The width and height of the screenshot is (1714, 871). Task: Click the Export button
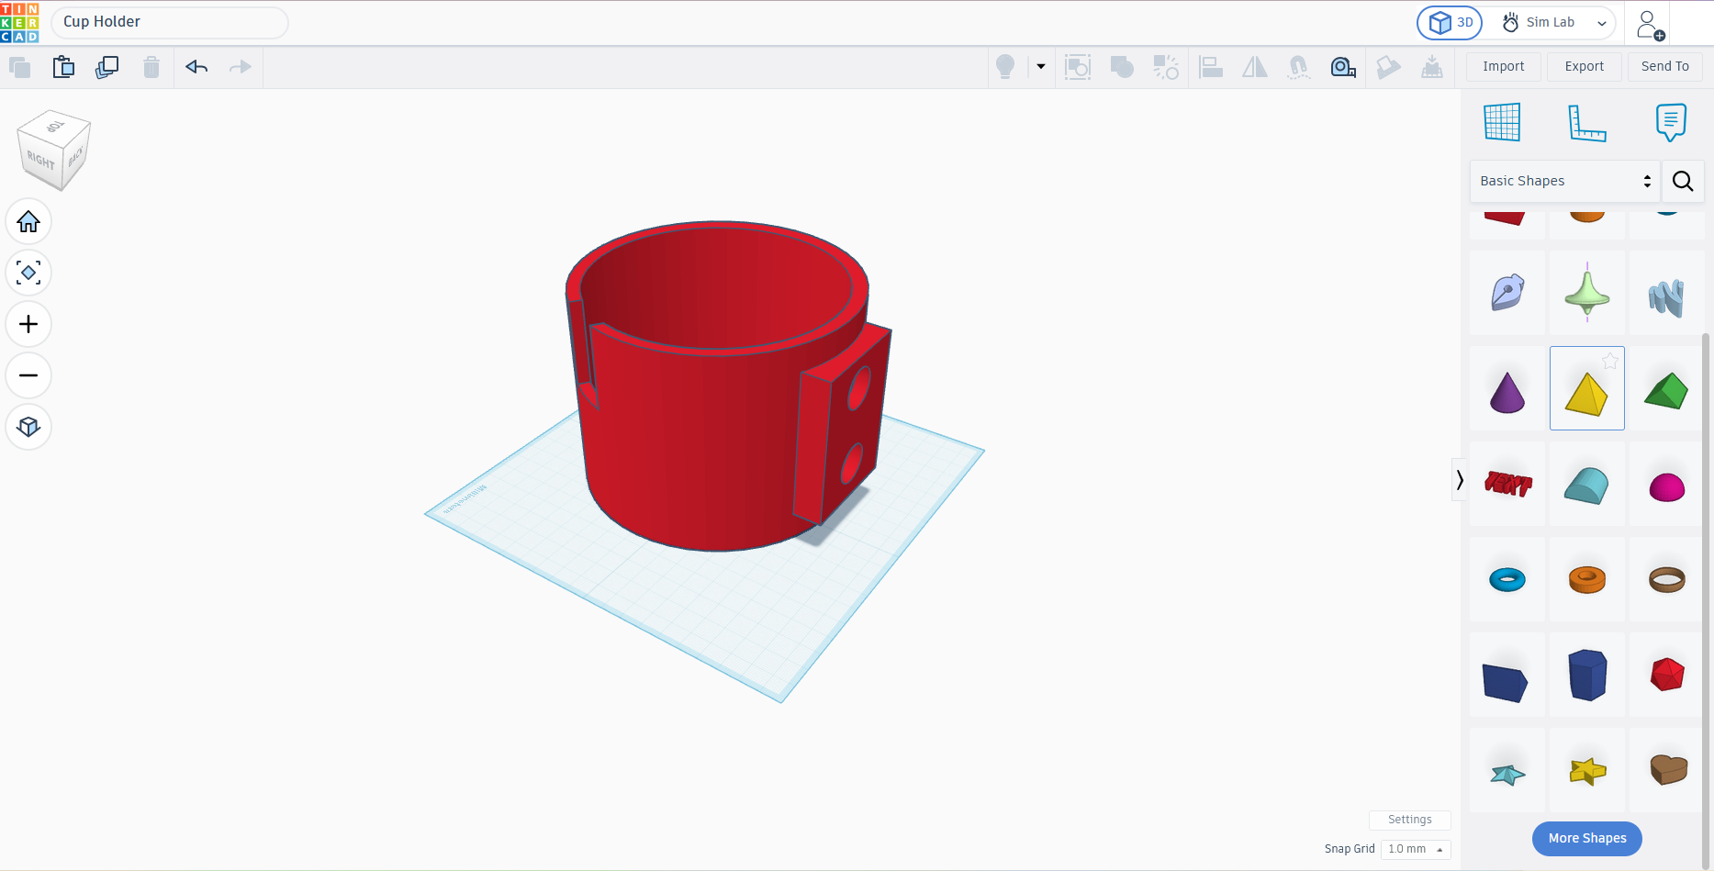coord(1584,66)
